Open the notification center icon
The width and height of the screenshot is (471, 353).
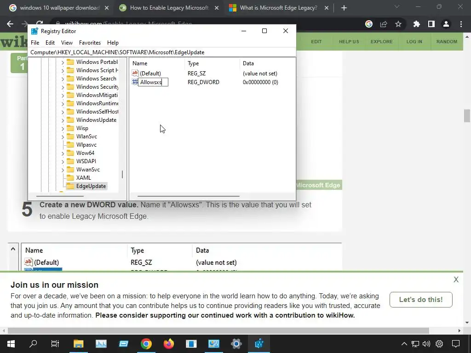[x=456, y=344]
